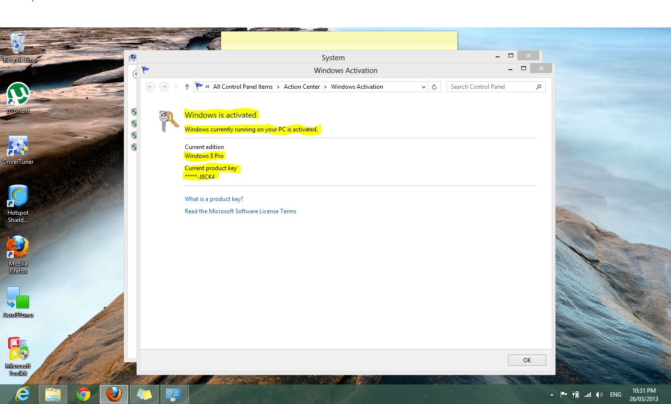Navigate to Action Center breadcrumb
The height and width of the screenshot is (404, 671).
[302, 87]
